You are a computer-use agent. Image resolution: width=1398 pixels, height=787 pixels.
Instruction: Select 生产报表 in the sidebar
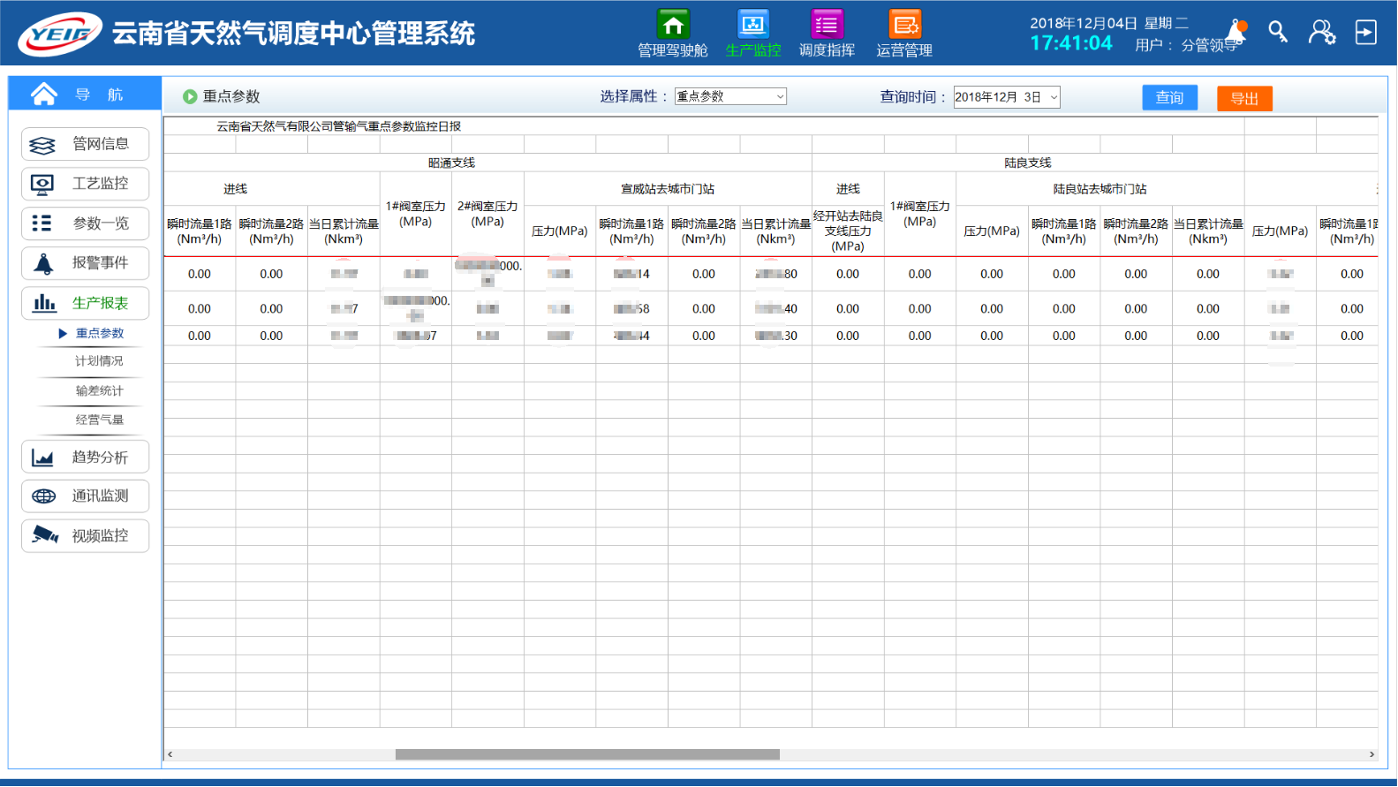(85, 303)
